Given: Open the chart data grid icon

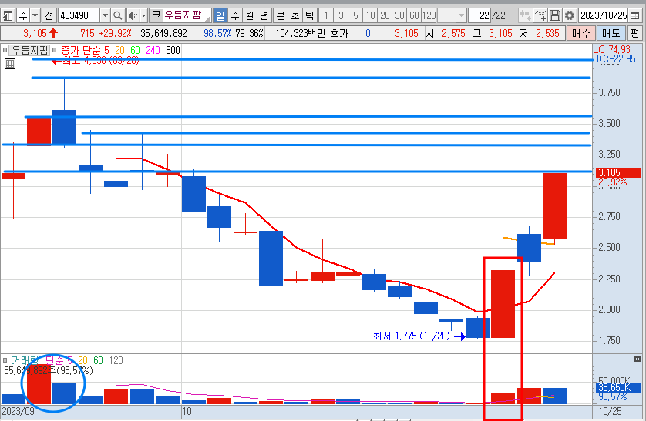Looking at the screenshot, I should (x=10, y=64).
